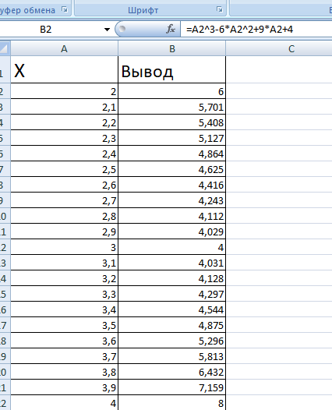
Task: Click the Select All corner button
Action: [x=5, y=48]
